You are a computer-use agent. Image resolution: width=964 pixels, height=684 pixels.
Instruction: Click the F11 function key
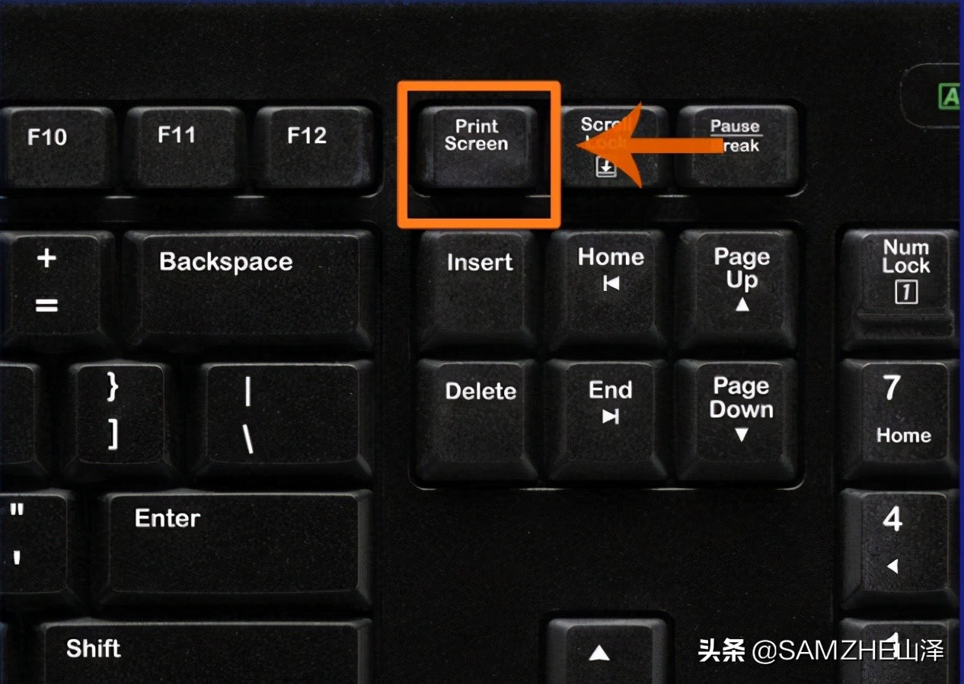(x=184, y=147)
